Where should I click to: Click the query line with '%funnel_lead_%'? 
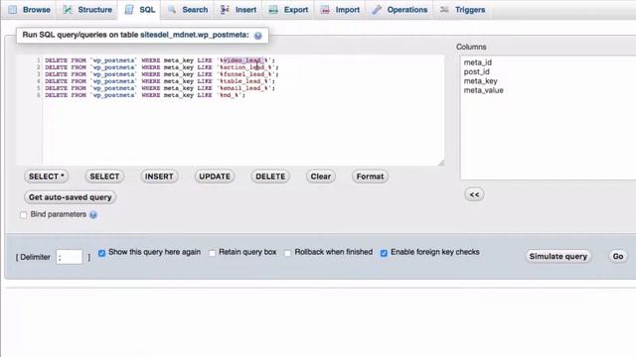[x=161, y=74]
